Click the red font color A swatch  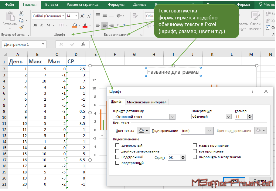pyautogui.click(x=85, y=25)
